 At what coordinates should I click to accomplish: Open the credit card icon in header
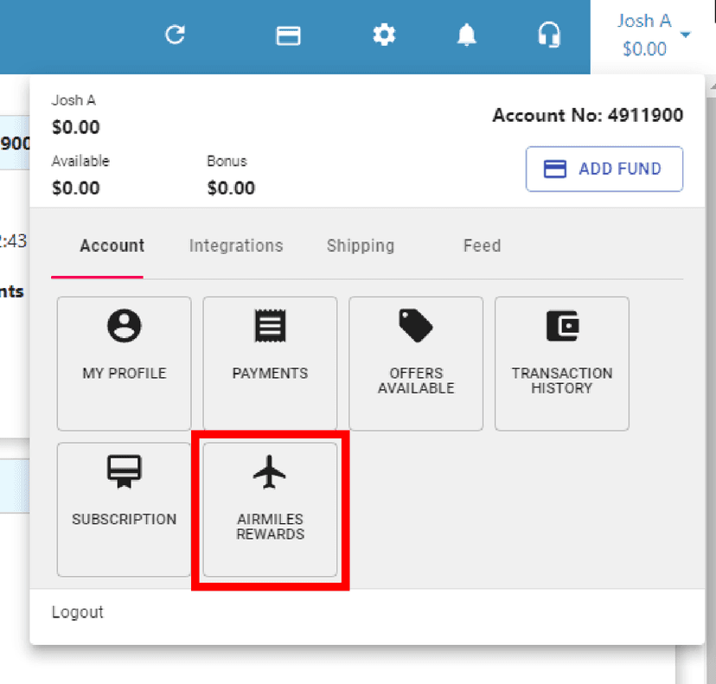coord(288,35)
